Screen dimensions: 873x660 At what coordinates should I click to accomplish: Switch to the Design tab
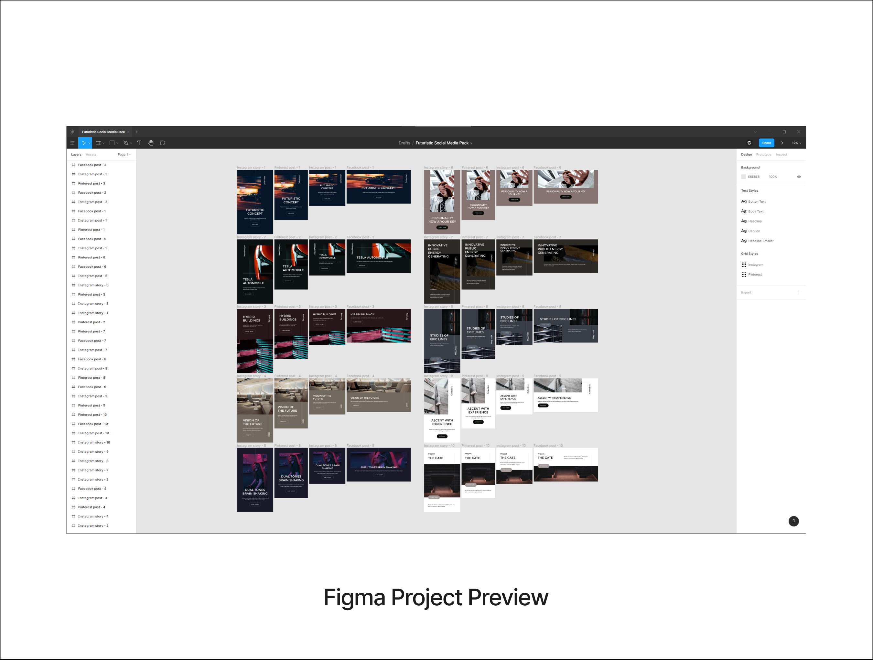[x=746, y=154]
